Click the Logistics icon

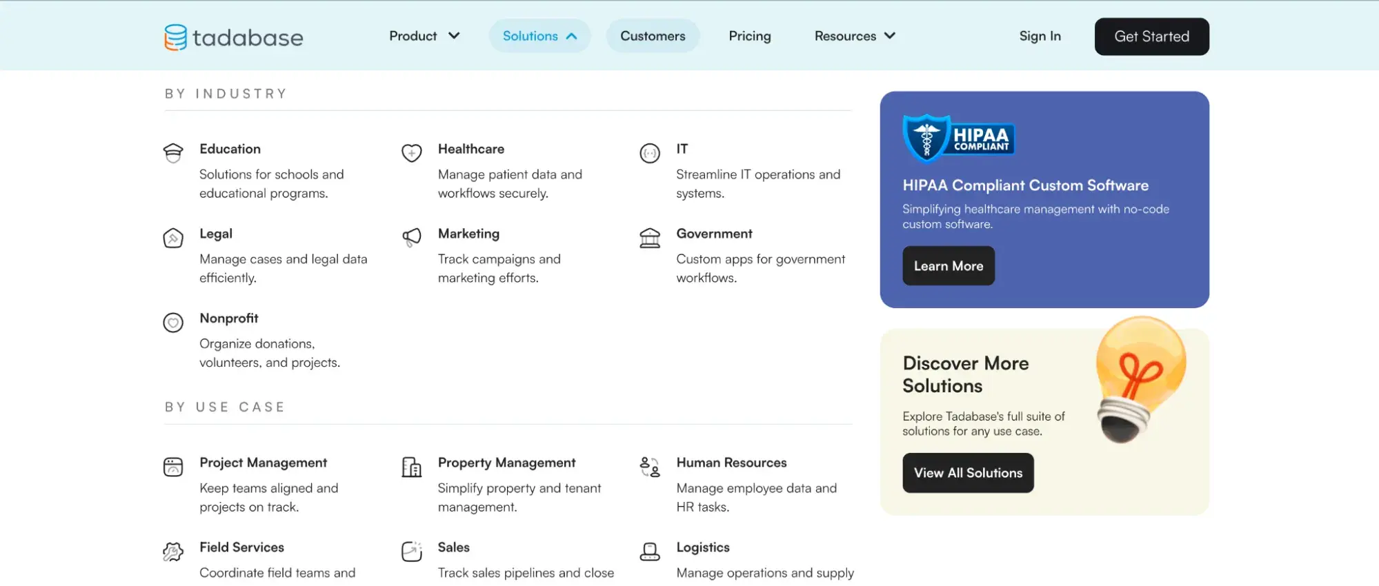650,552
